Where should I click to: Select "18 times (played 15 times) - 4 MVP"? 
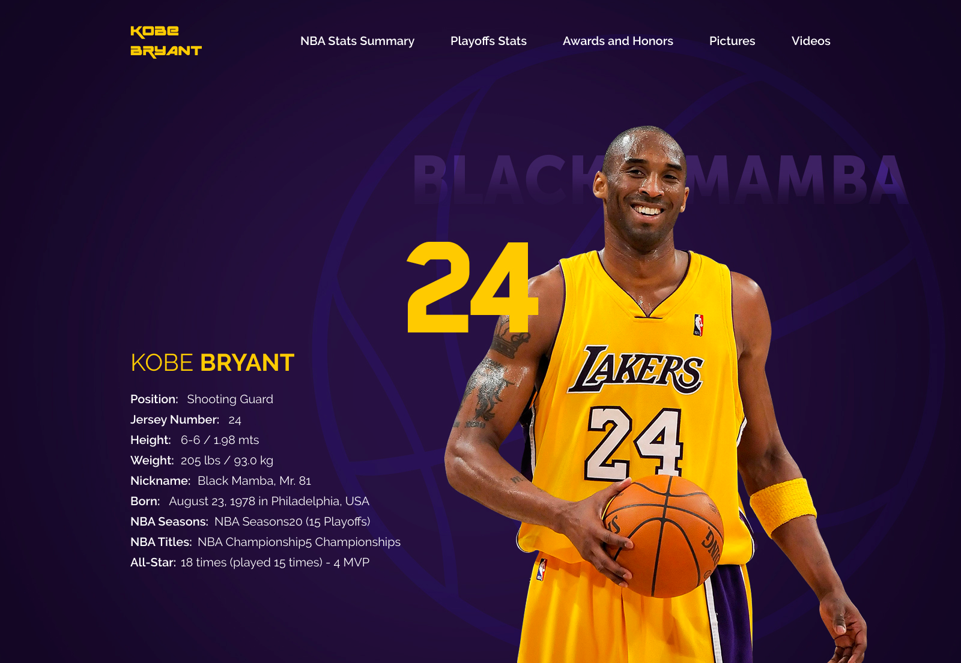pos(275,562)
